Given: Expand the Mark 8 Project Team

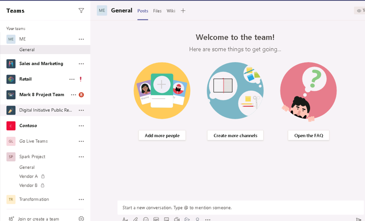Looking at the screenshot, I should pyautogui.click(x=42, y=95).
